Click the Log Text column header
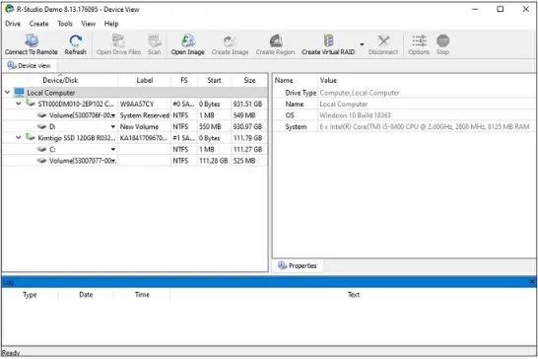Viewport: 538px width, 359px height. click(354, 295)
